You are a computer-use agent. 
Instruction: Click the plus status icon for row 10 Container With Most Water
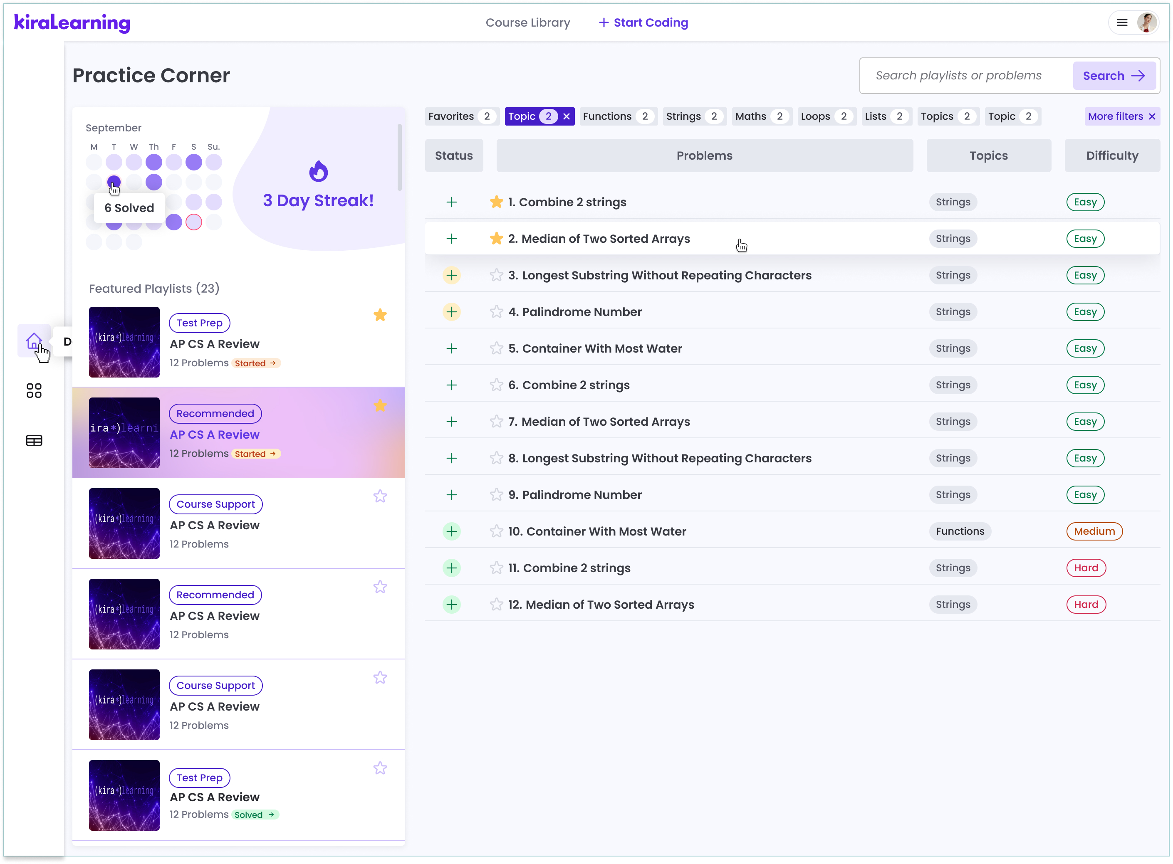[x=451, y=531]
